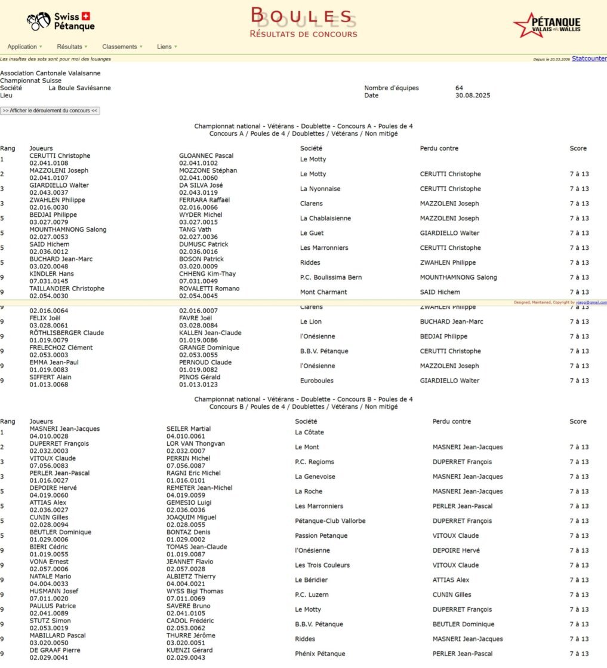
Task: Click MOUNTHAMNONG Salong in the Joueurs column
Action: (x=68, y=229)
